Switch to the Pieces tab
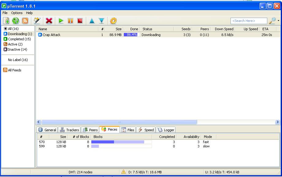282x177 pixels. [x=109, y=129]
